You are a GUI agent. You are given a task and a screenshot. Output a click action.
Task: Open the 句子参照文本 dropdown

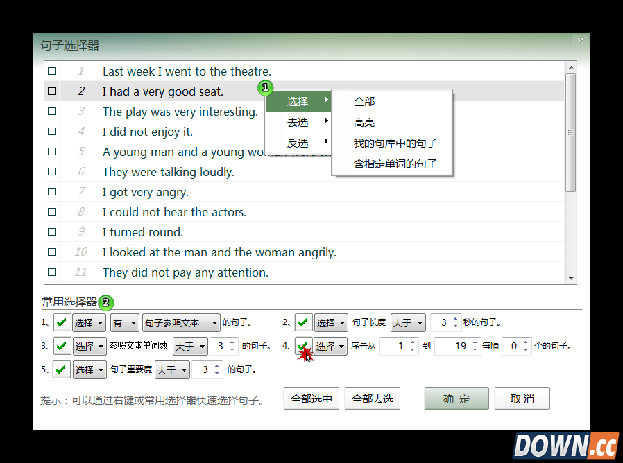[x=181, y=322]
